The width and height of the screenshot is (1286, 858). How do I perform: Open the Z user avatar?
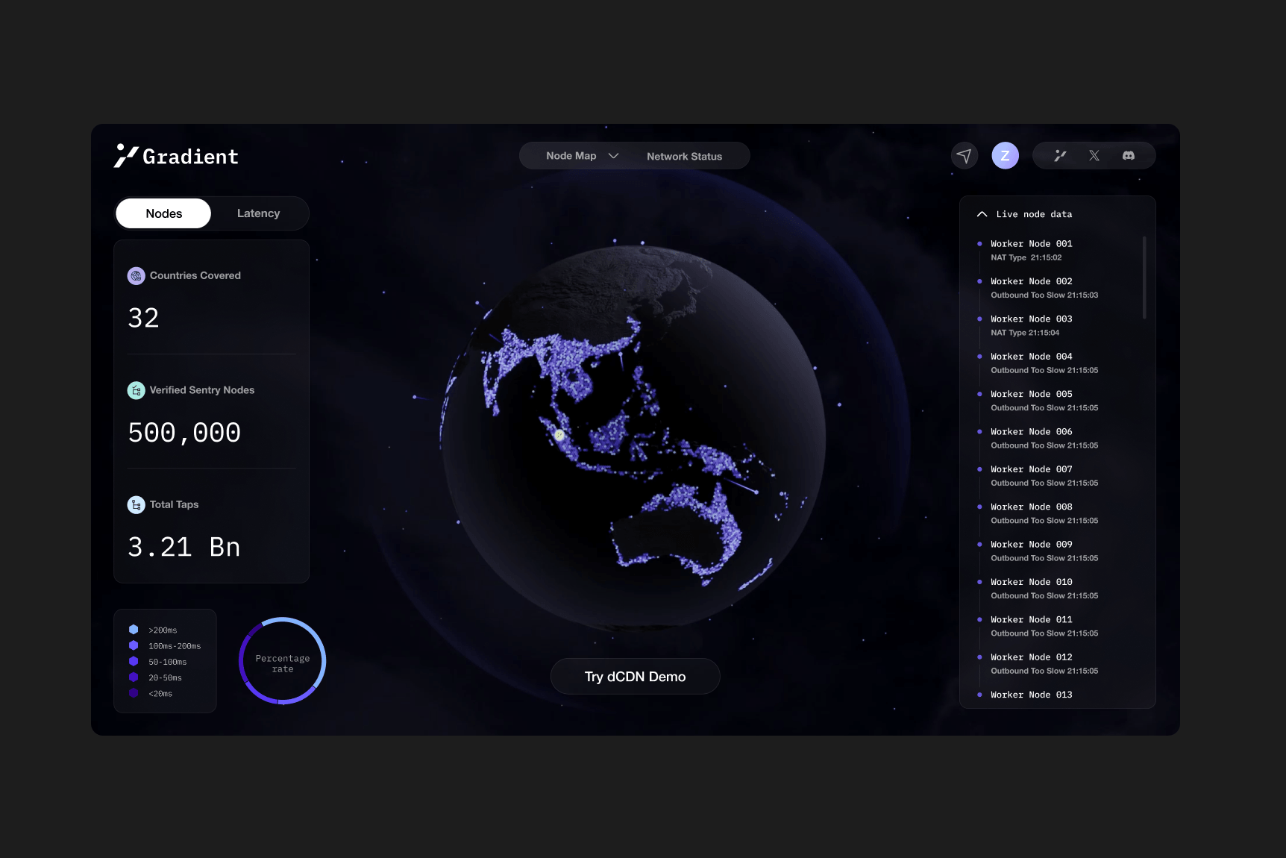point(1005,156)
